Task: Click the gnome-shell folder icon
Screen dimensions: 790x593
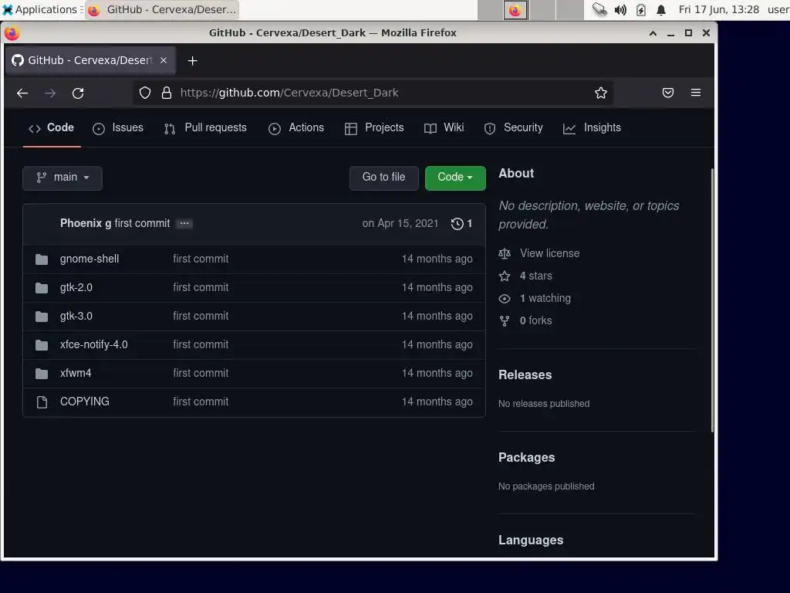Action: click(x=42, y=259)
